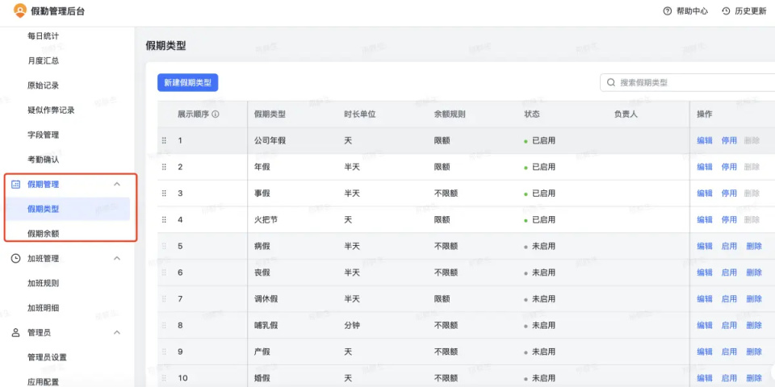Image resolution: width=775 pixels, height=387 pixels.
Task: Click 启用 for the 哺乳假 row
Action: pos(729,325)
